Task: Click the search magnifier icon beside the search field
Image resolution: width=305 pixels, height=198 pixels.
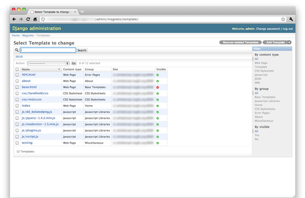Action: click(17, 50)
